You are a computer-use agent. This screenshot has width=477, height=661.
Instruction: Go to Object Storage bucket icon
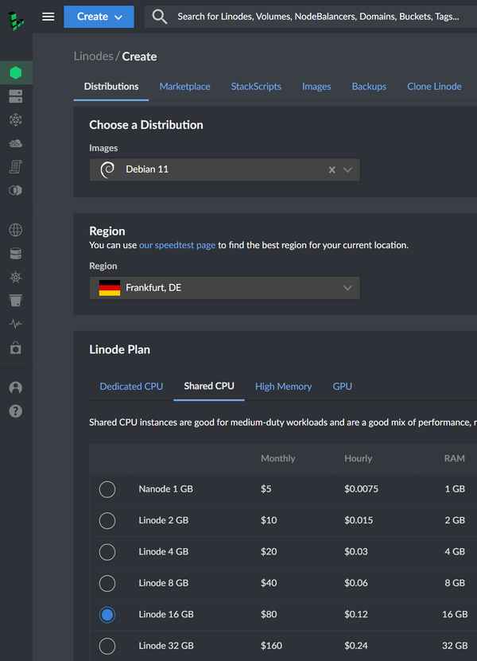pyautogui.click(x=16, y=301)
